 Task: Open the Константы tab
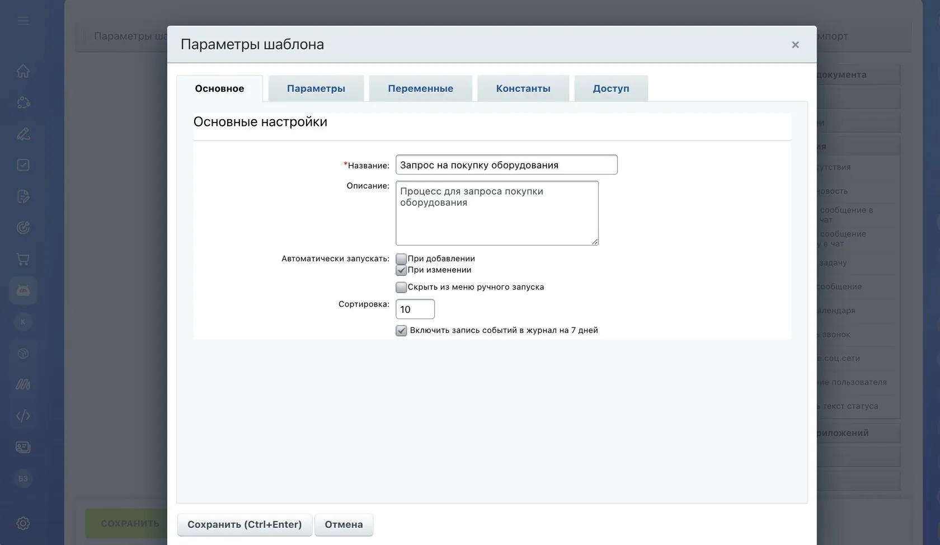[x=523, y=88]
